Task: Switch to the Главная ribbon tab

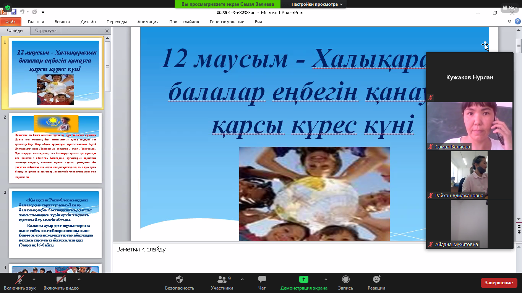Action: coord(36,22)
